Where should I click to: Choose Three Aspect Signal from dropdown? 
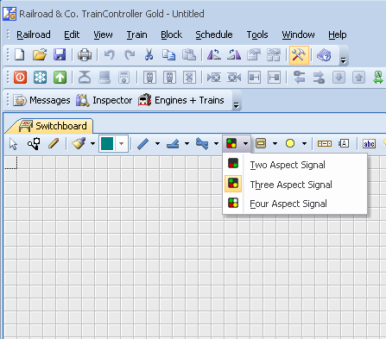pos(294,185)
